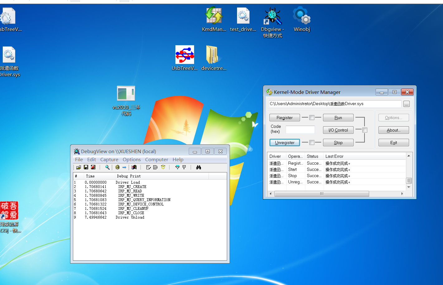Select the 'Unreg...' row in Driver Manager list
The image size is (443, 285).
tap(337, 182)
